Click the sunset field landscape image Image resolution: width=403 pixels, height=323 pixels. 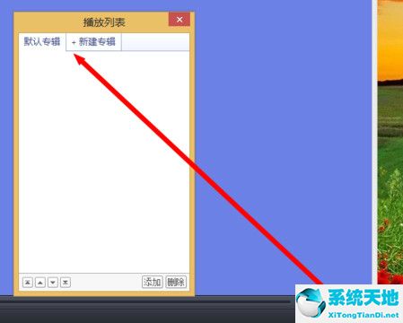coord(390,142)
